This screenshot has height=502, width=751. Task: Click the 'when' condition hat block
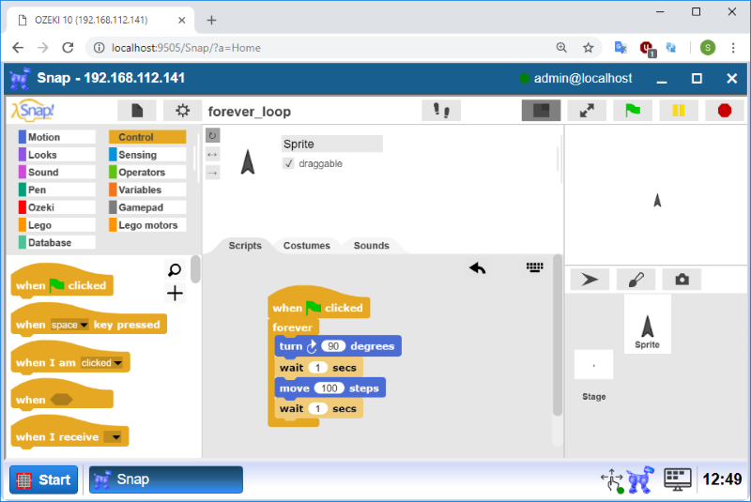point(61,397)
